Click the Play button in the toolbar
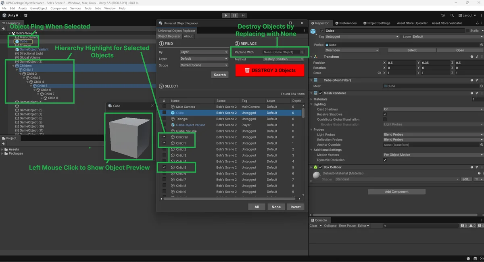This screenshot has width=484, height=262. pos(227,15)
